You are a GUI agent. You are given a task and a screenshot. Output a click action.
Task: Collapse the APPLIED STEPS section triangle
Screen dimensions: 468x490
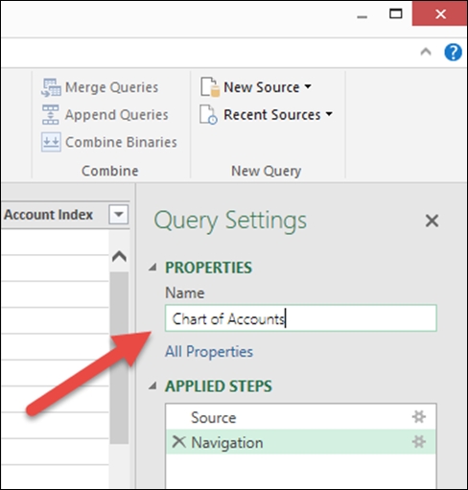coord(153,386)
